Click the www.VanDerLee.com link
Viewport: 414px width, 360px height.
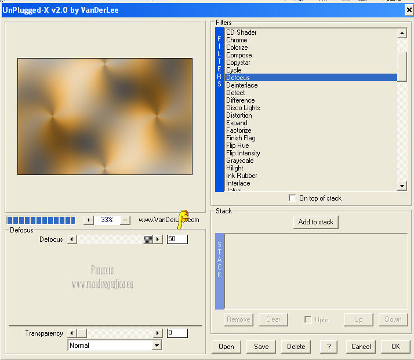click(x=169, y=220)
